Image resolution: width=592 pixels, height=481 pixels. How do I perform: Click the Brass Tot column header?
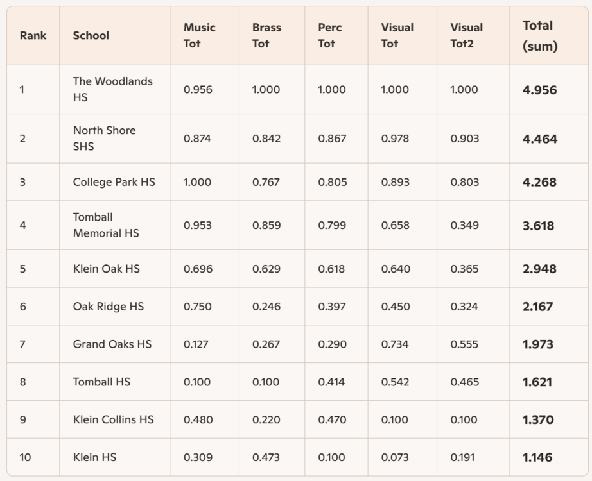pos(266,36)
